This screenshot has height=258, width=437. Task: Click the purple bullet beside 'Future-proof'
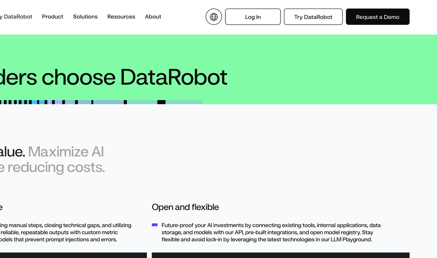[x=155, y=225]
